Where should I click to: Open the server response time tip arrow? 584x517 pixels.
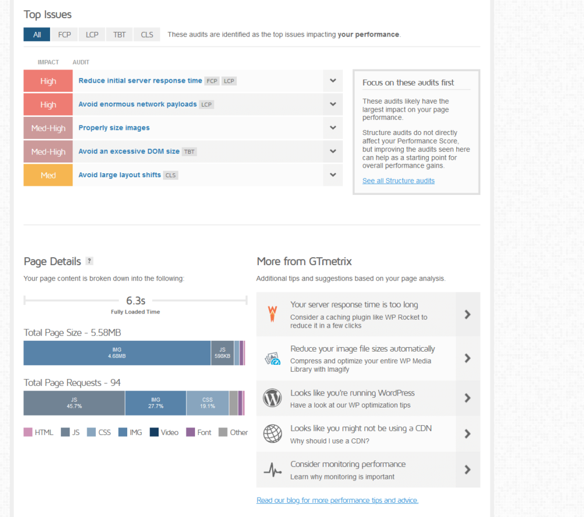click(467, 314)
